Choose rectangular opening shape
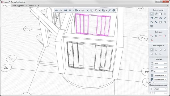170x96 pixels. click(152, 50)
